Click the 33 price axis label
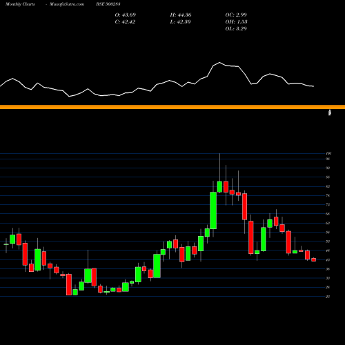The image size is (345, 345). (x=328, y=278)
